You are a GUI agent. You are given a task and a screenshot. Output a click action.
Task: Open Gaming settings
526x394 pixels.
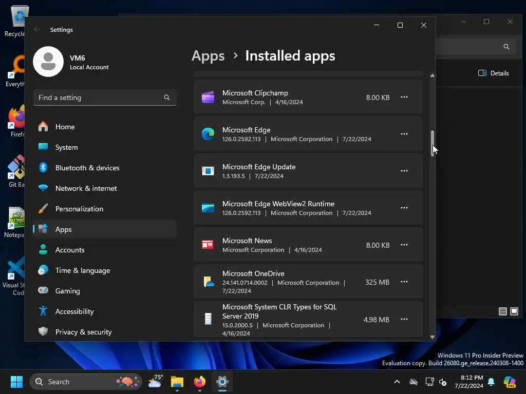pyautogui.click(x=105, y=291)
